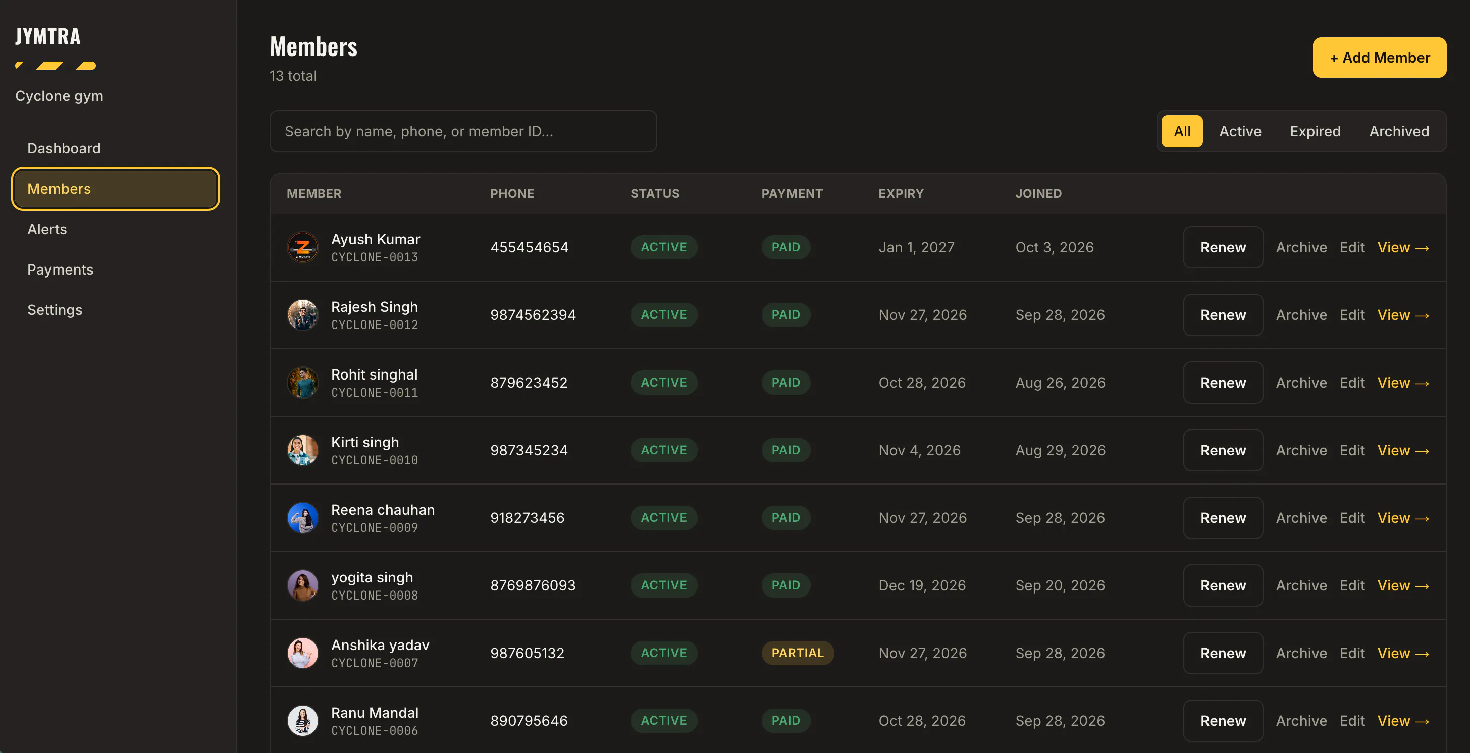Archive Reena chauhan

point(1301,517)
